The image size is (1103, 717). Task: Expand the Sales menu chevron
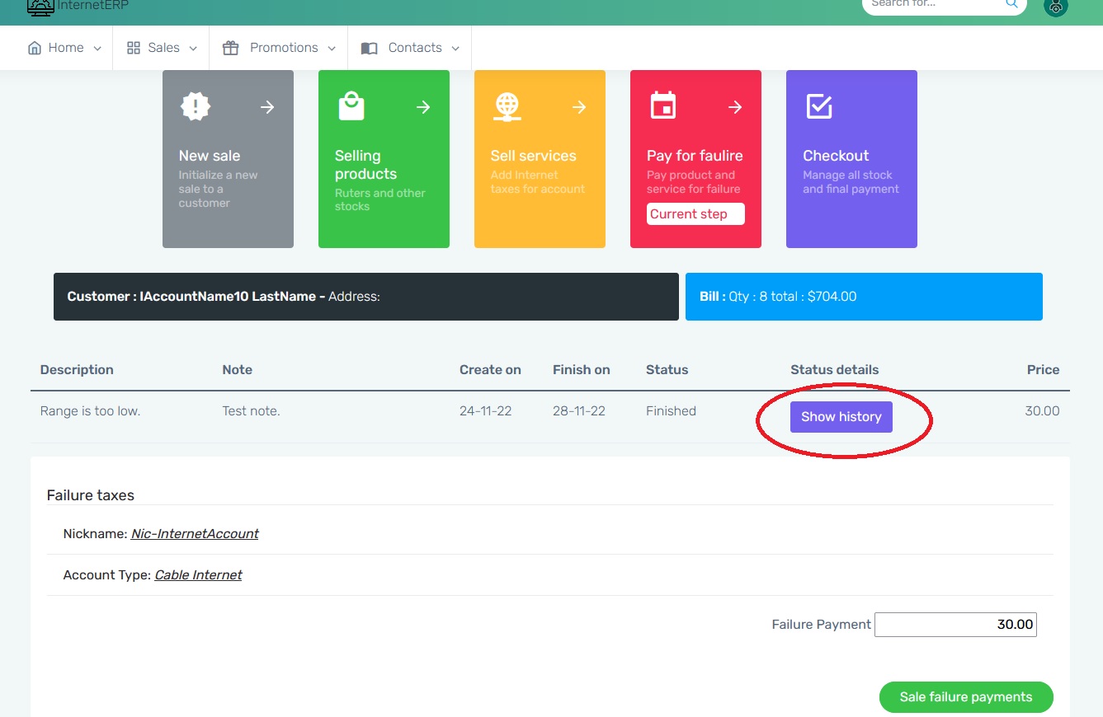(x=193, y=49)
